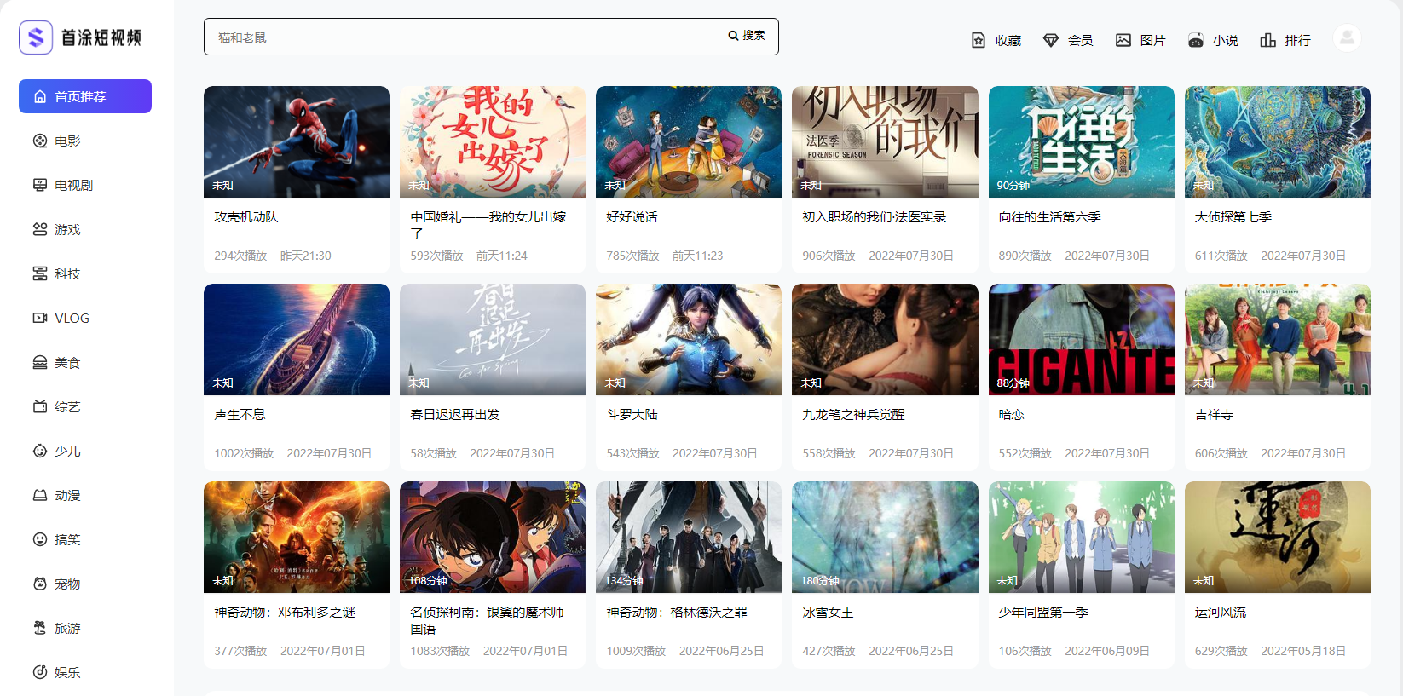Open 声生不息 video thumbnail
This screenshot has width=1403, height=696.
pos(297,339)
